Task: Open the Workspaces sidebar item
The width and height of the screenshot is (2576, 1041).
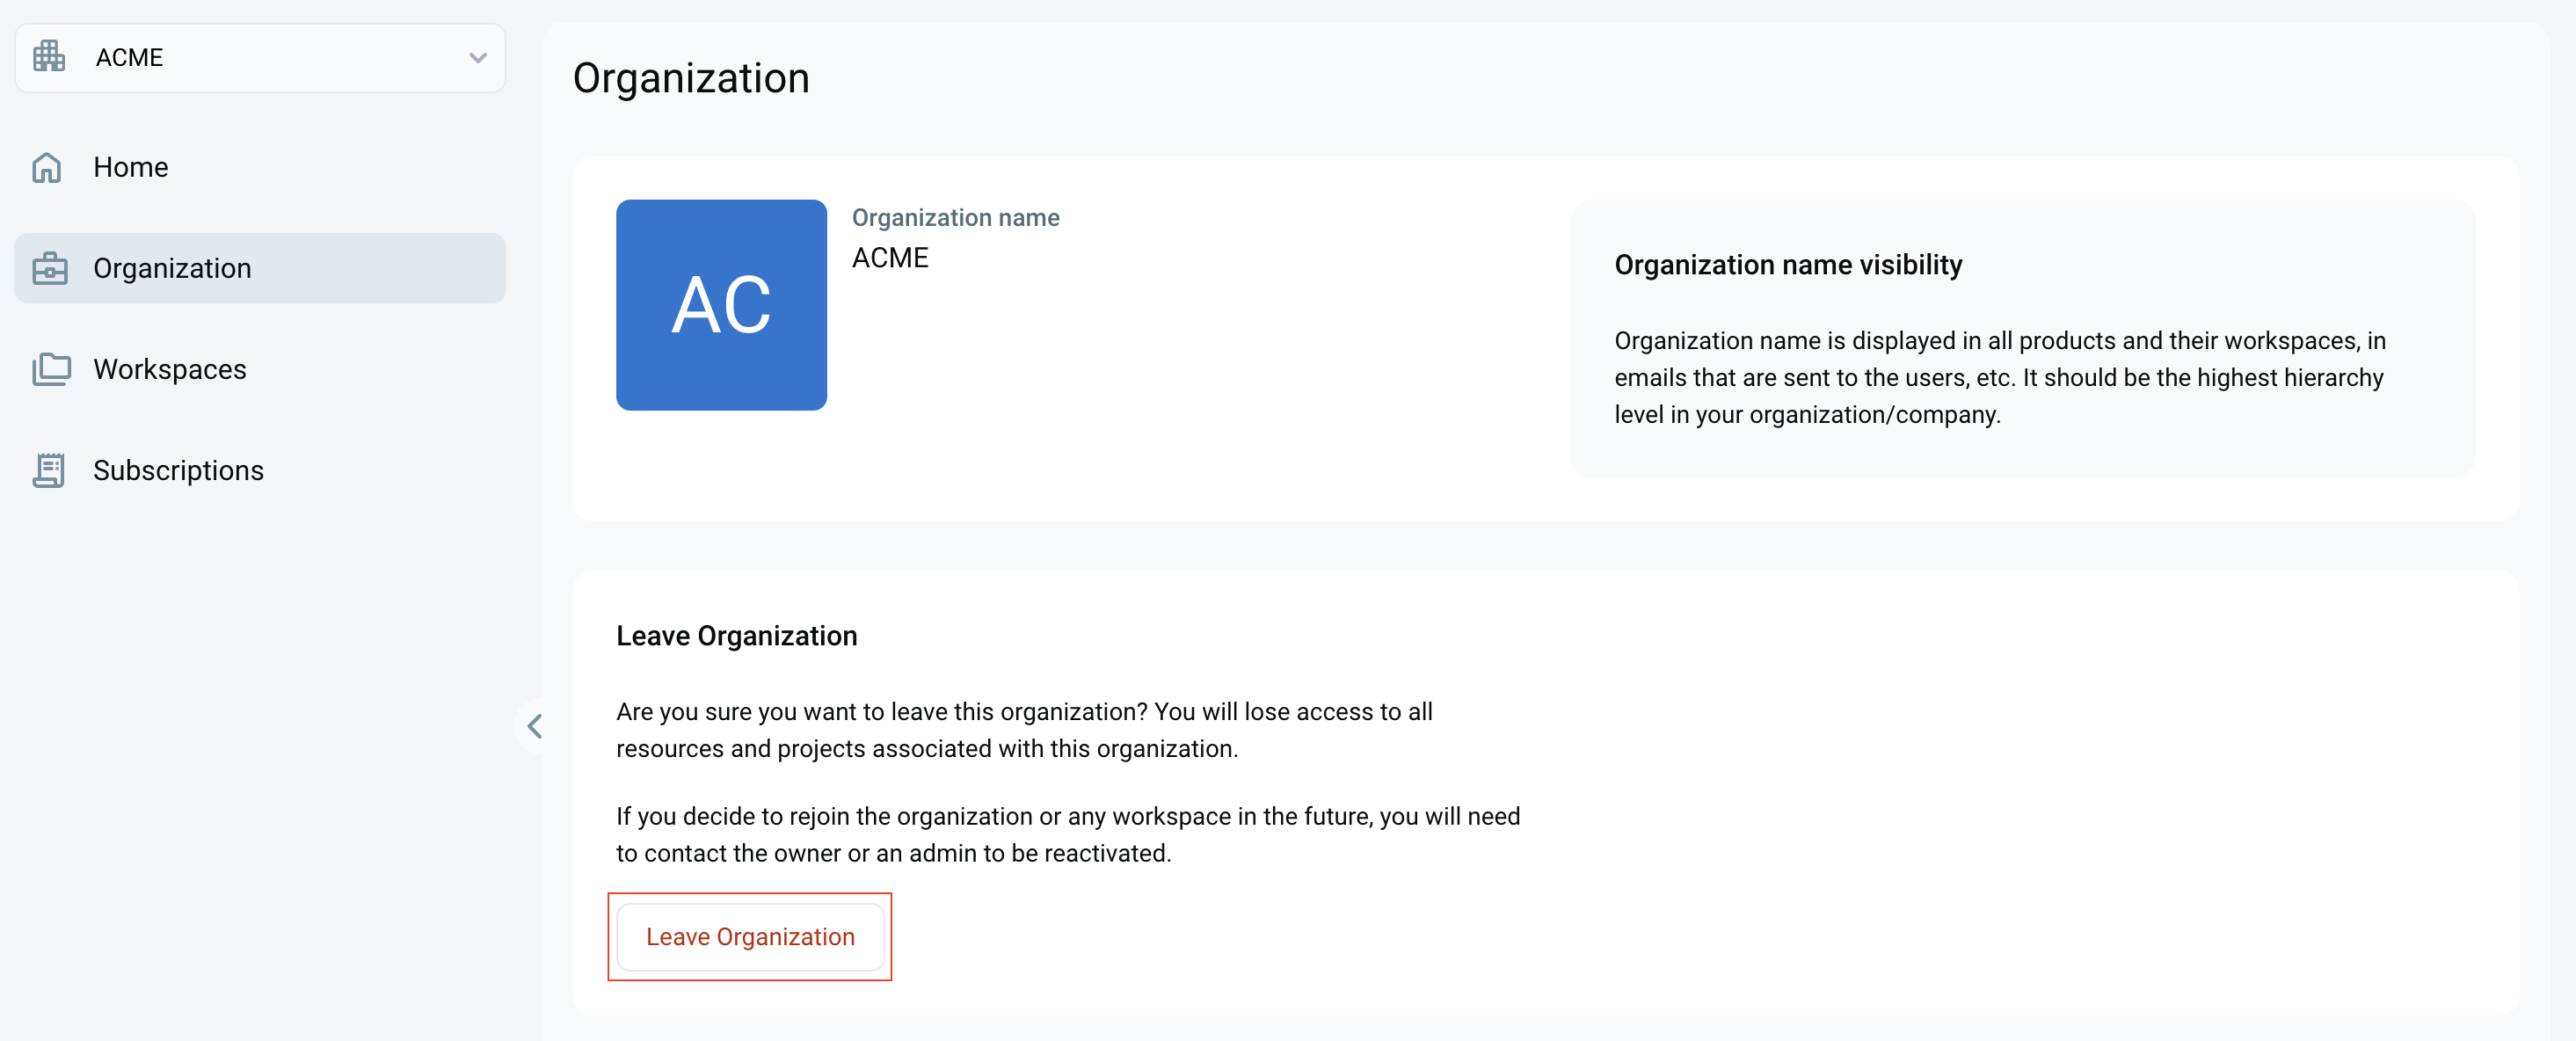Action: pyautogui.click(x=260, y=369)
